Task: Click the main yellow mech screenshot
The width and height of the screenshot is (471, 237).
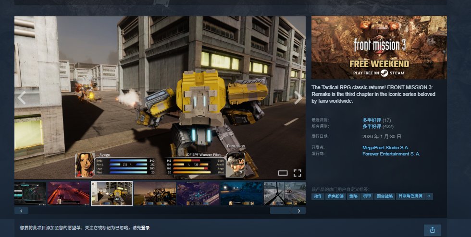Action: coord(160,98)
